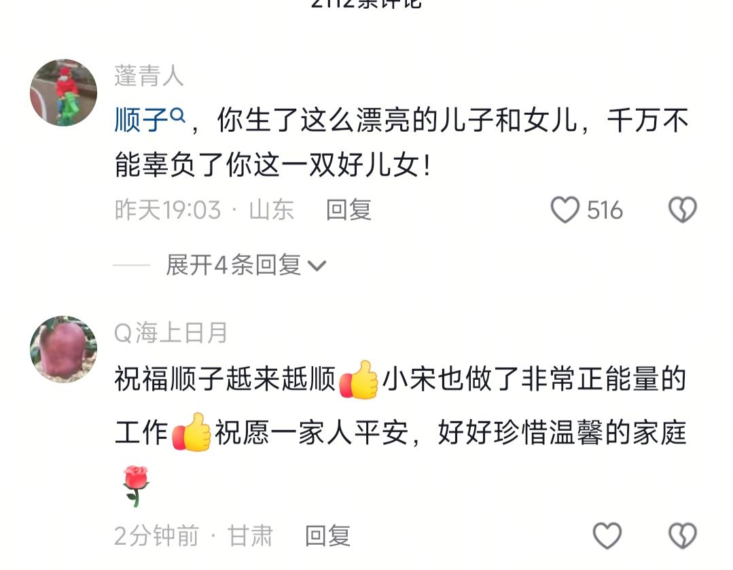Tap the 昨天19:03 · 山东 timestamp

pyautogui.click(x=204, y=209)
